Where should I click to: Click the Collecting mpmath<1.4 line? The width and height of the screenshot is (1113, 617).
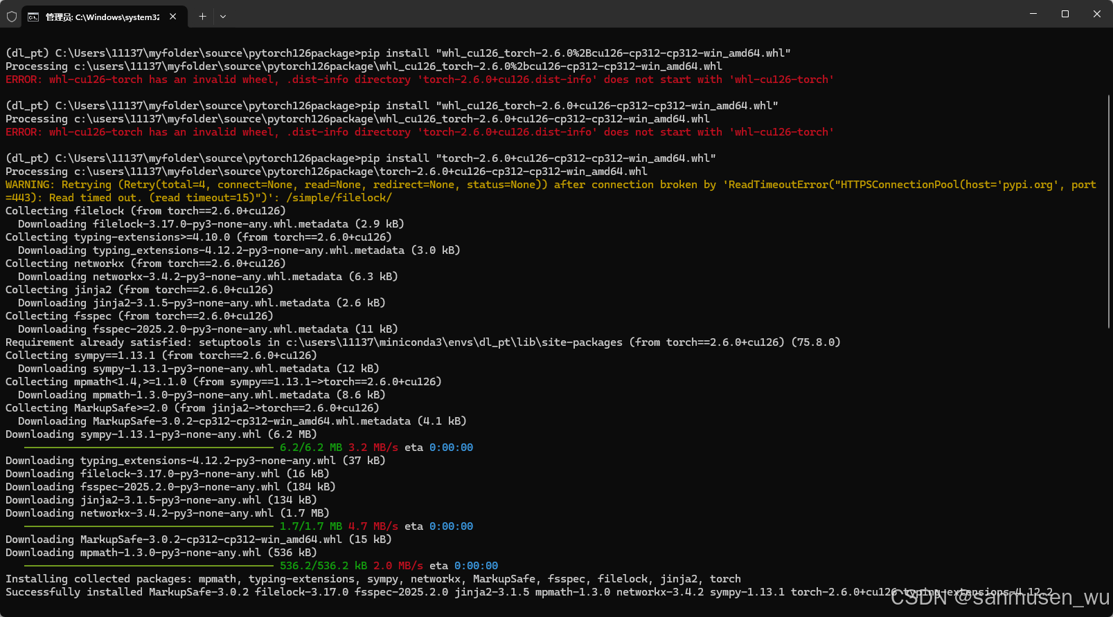pos(223,382)
